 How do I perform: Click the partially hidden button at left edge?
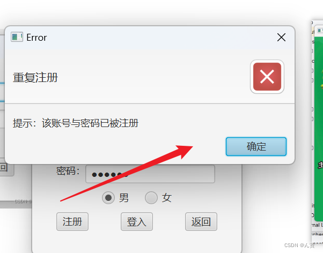(x=7, y=168)
